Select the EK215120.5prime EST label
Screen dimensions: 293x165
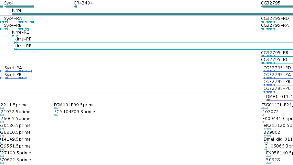pyautogui.click(x=278, y=126)
